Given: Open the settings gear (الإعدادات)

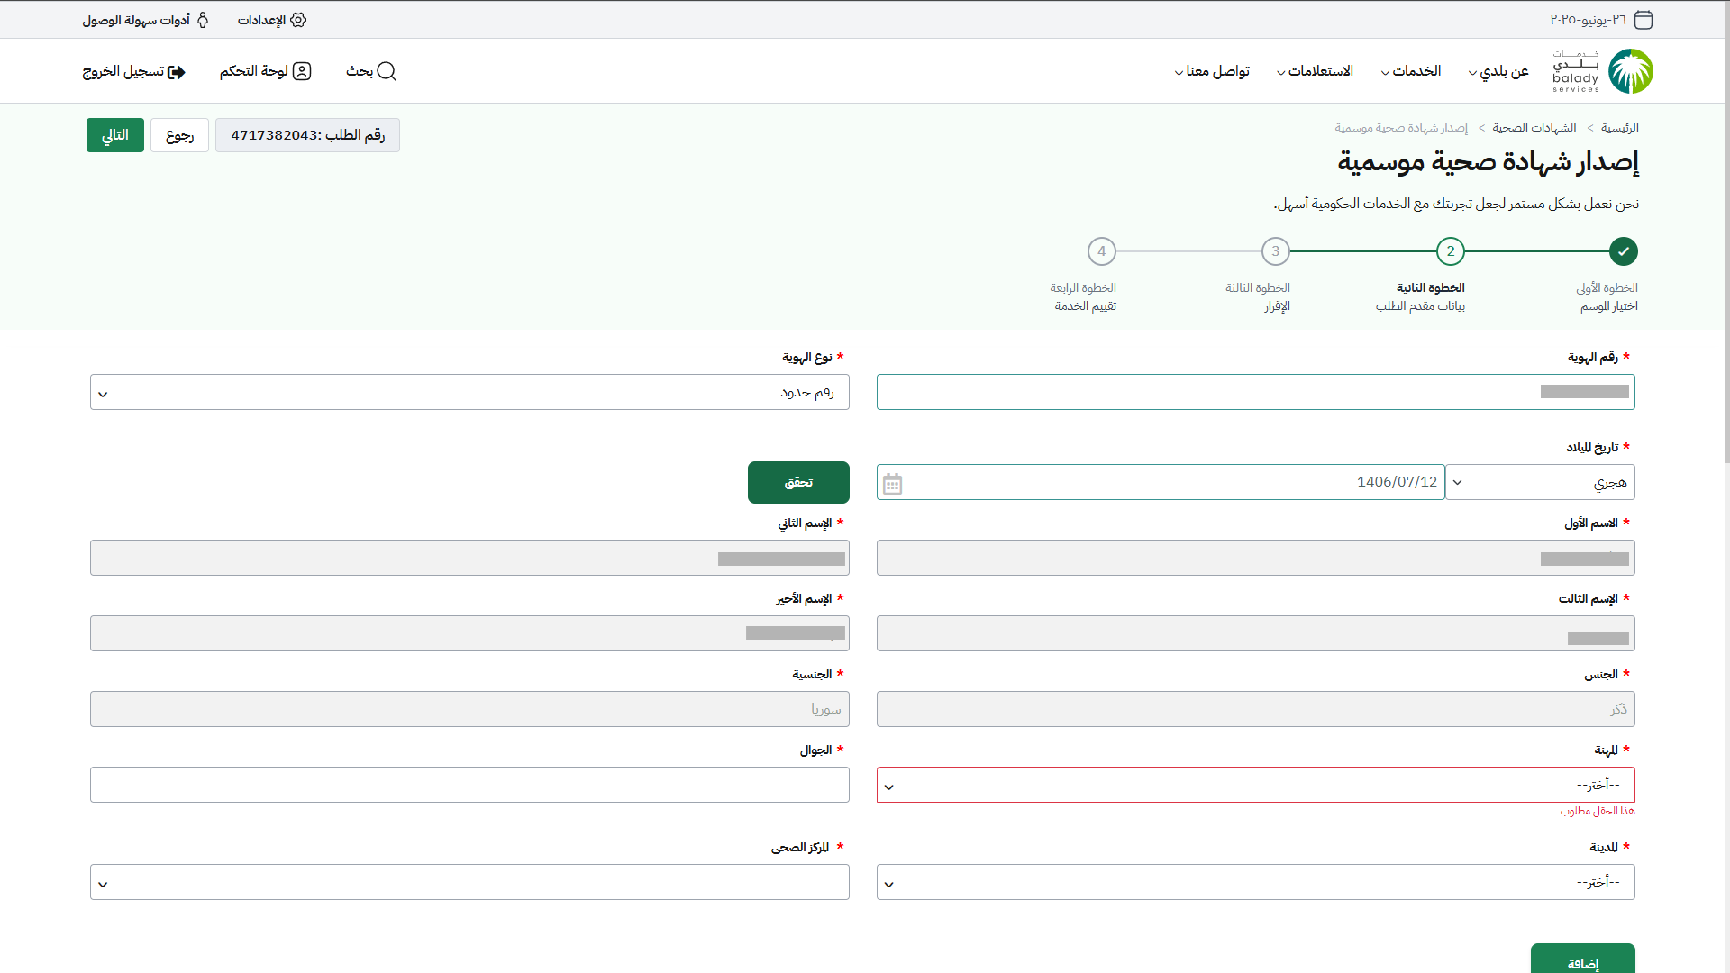Looking at the screenshot, I should tap(298, 20).
